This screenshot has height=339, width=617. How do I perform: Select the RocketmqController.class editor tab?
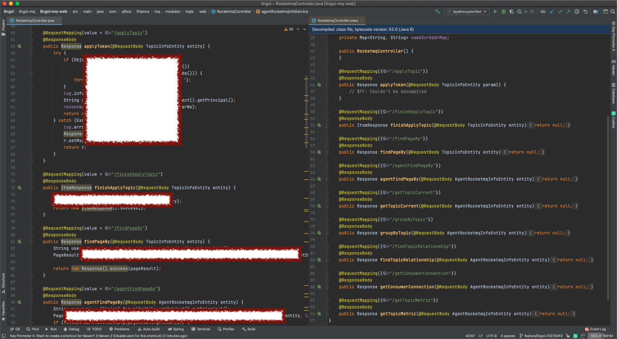point(338,21)
